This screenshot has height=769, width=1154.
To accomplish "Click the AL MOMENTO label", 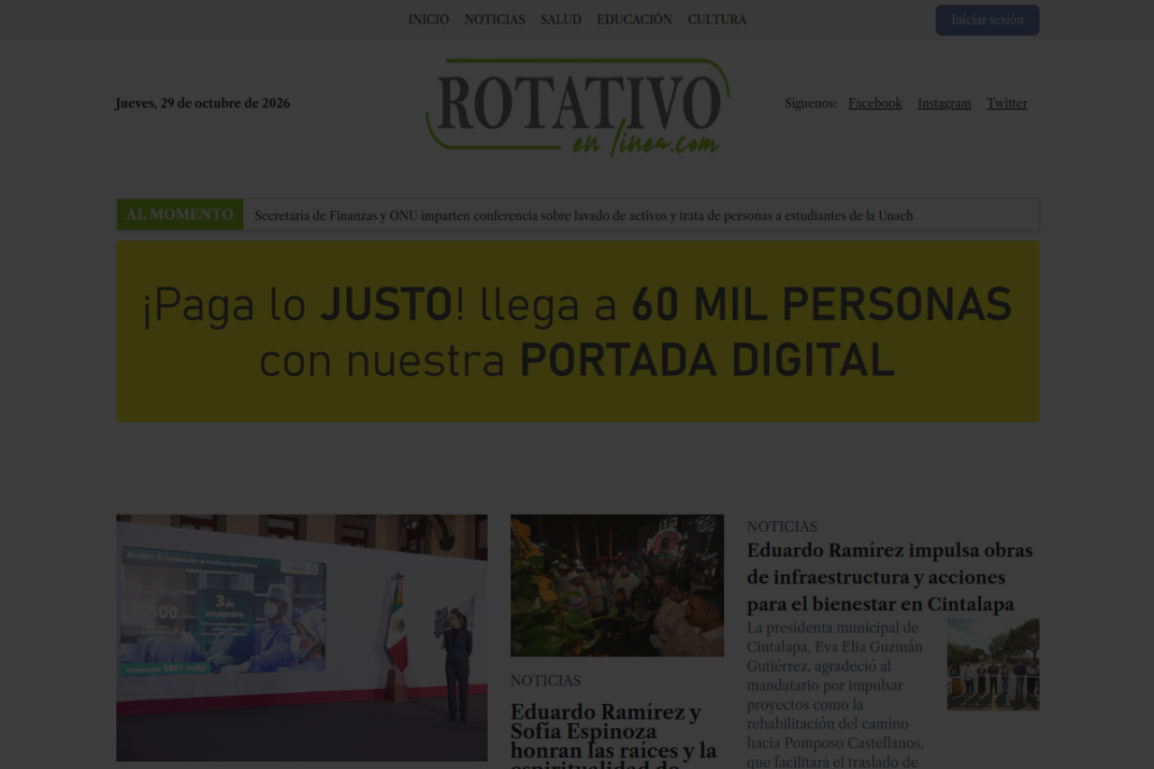I will [179, 215].
